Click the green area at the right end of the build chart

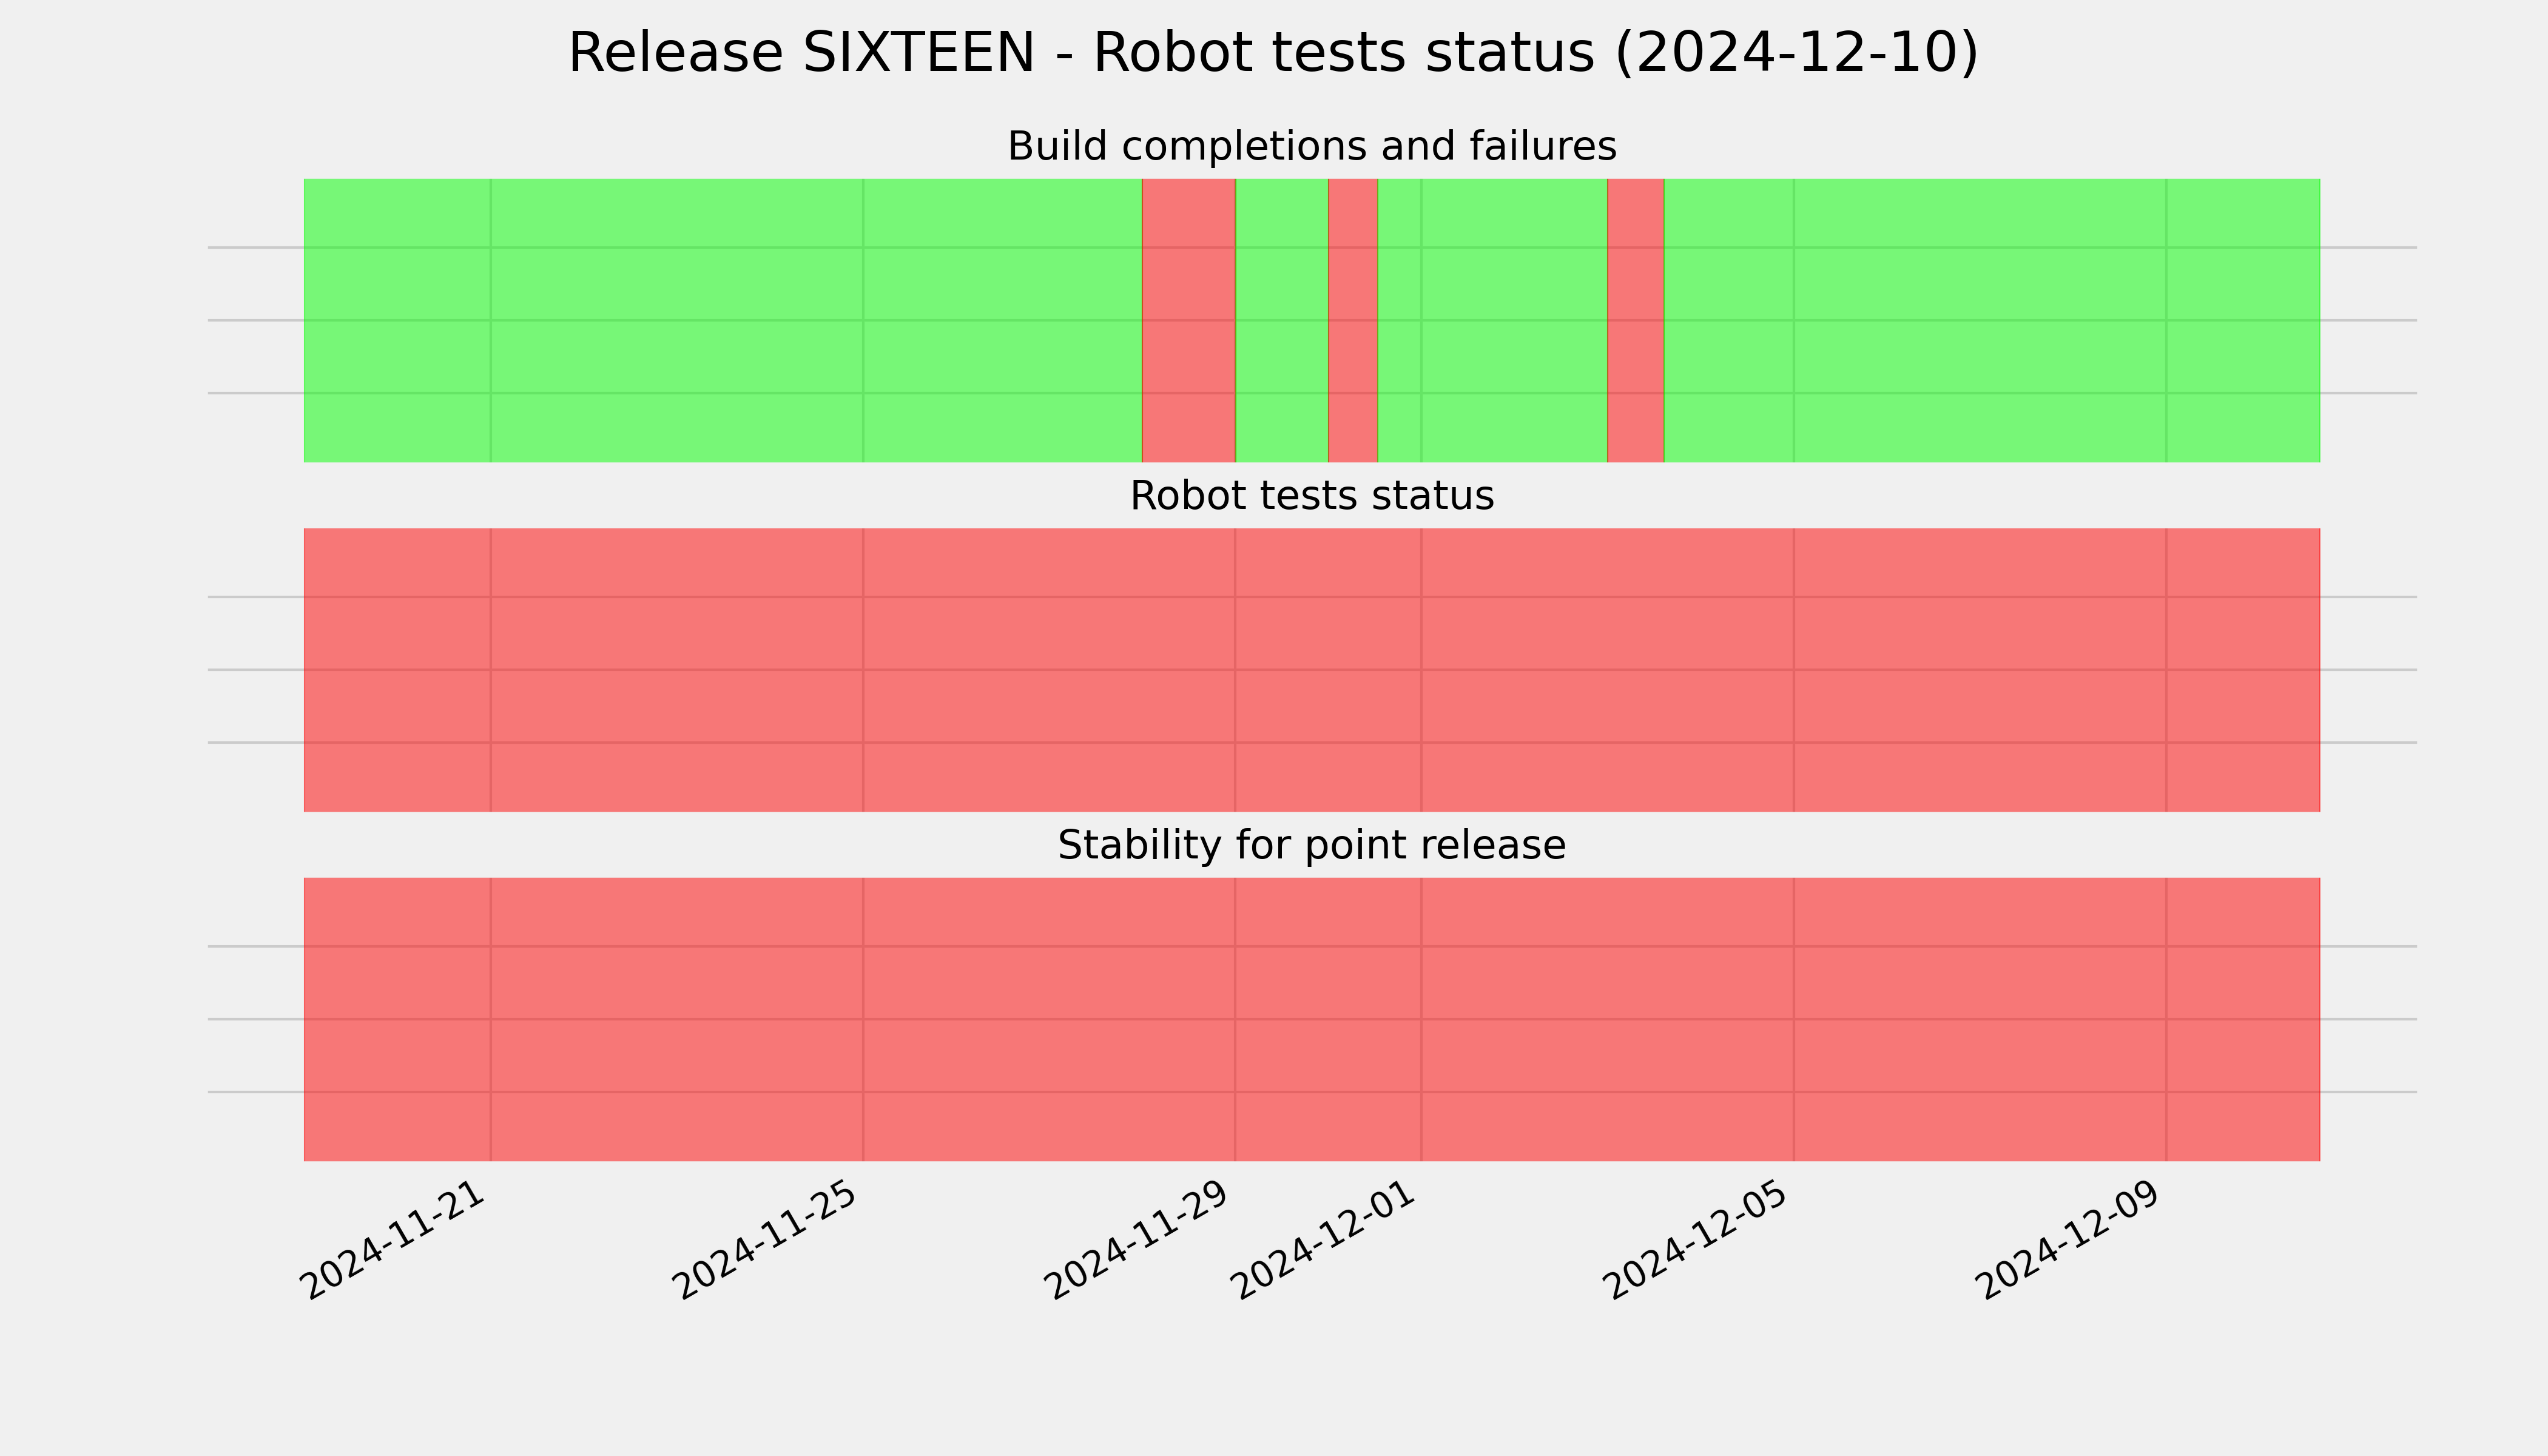click(1992, 320)
